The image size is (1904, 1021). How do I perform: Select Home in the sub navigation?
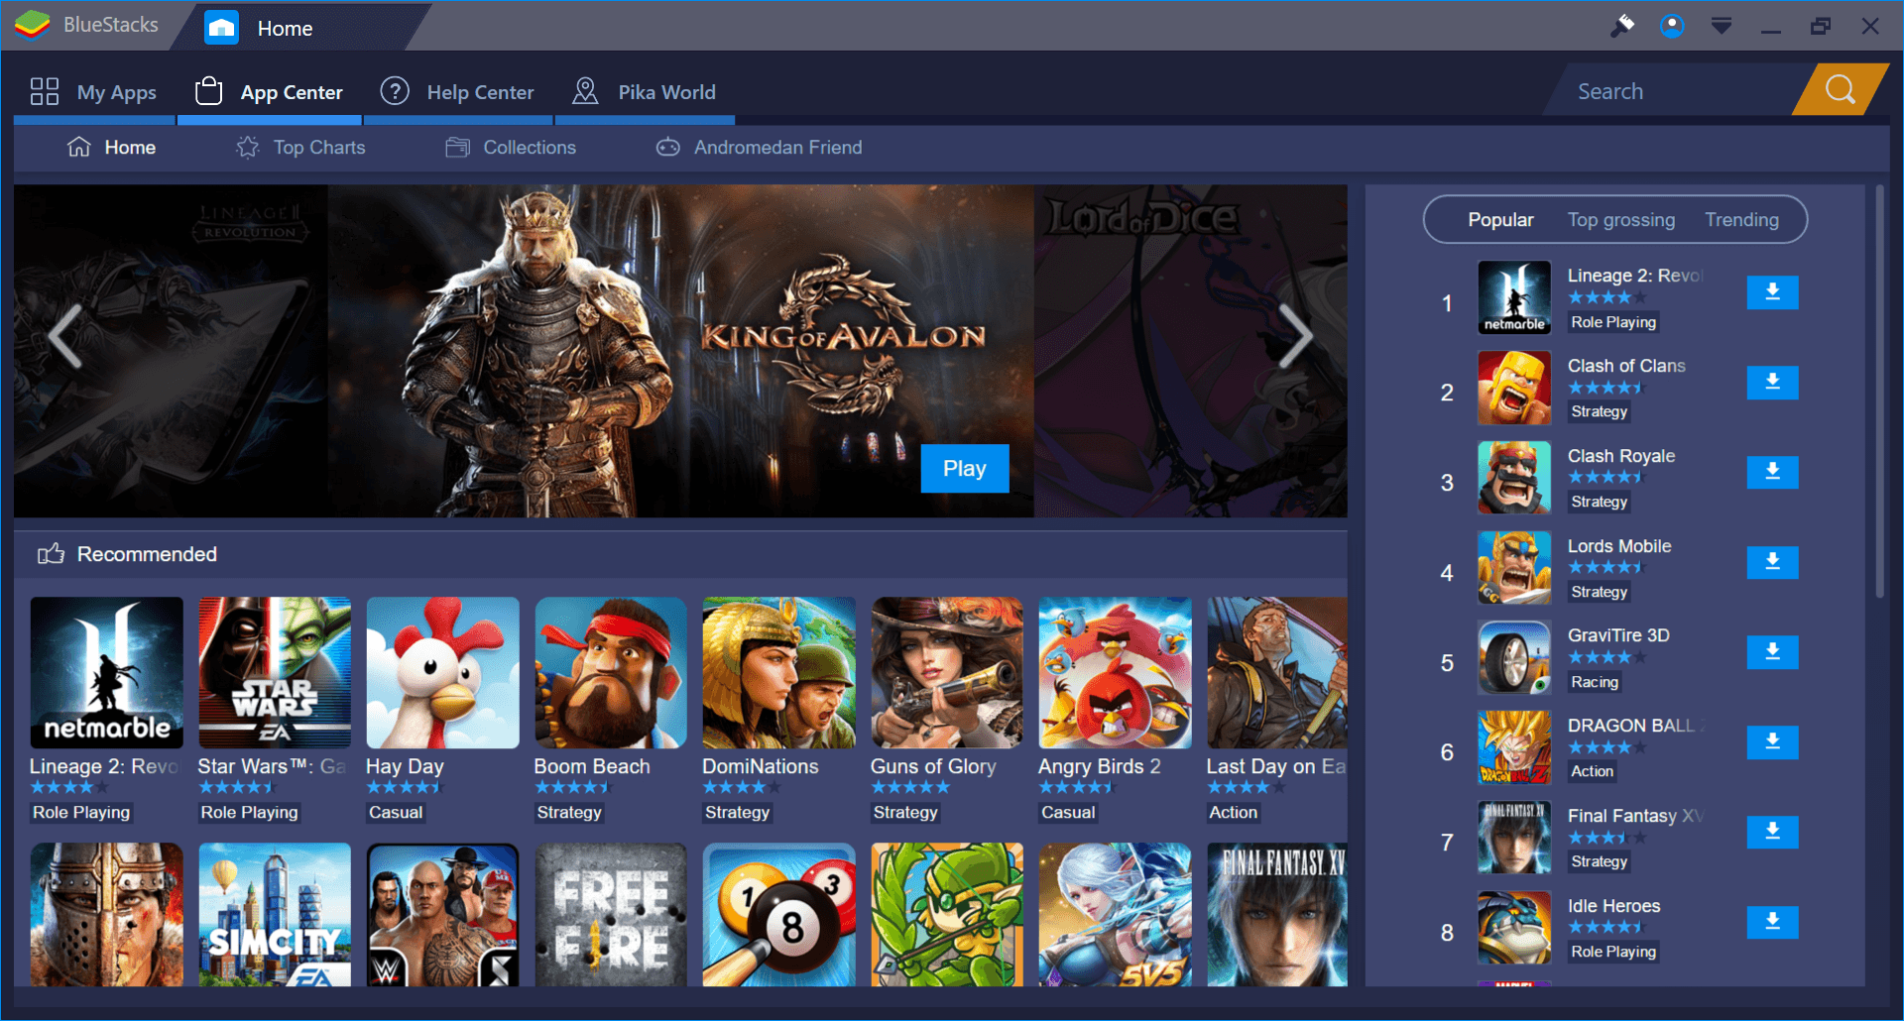pos(112,148)
